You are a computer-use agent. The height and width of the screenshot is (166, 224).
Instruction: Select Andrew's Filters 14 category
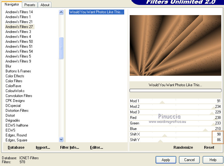(x=19, y=12)
